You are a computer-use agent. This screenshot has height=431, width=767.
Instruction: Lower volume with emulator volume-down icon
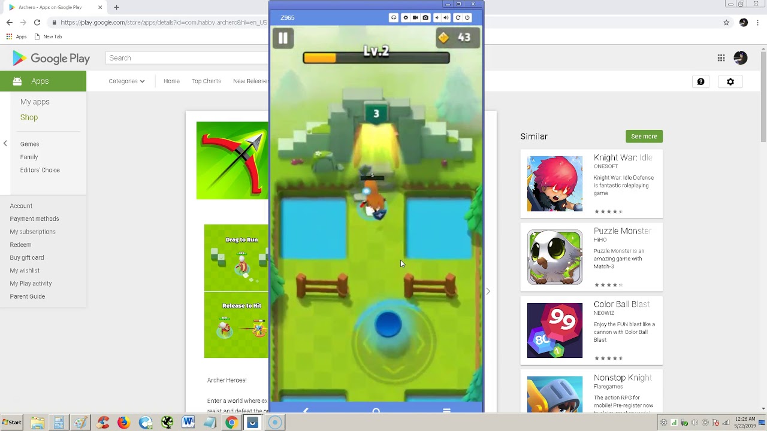point(436,18)
